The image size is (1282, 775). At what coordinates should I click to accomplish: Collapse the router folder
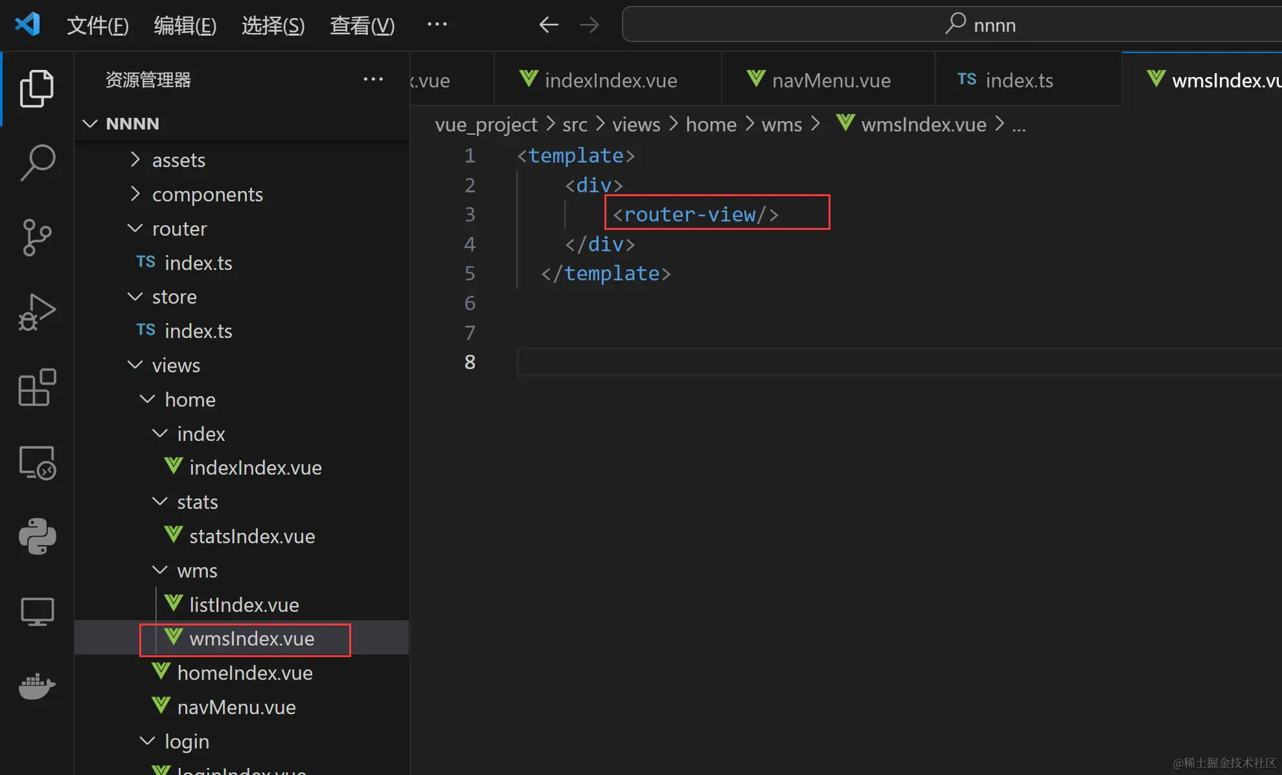179,229
